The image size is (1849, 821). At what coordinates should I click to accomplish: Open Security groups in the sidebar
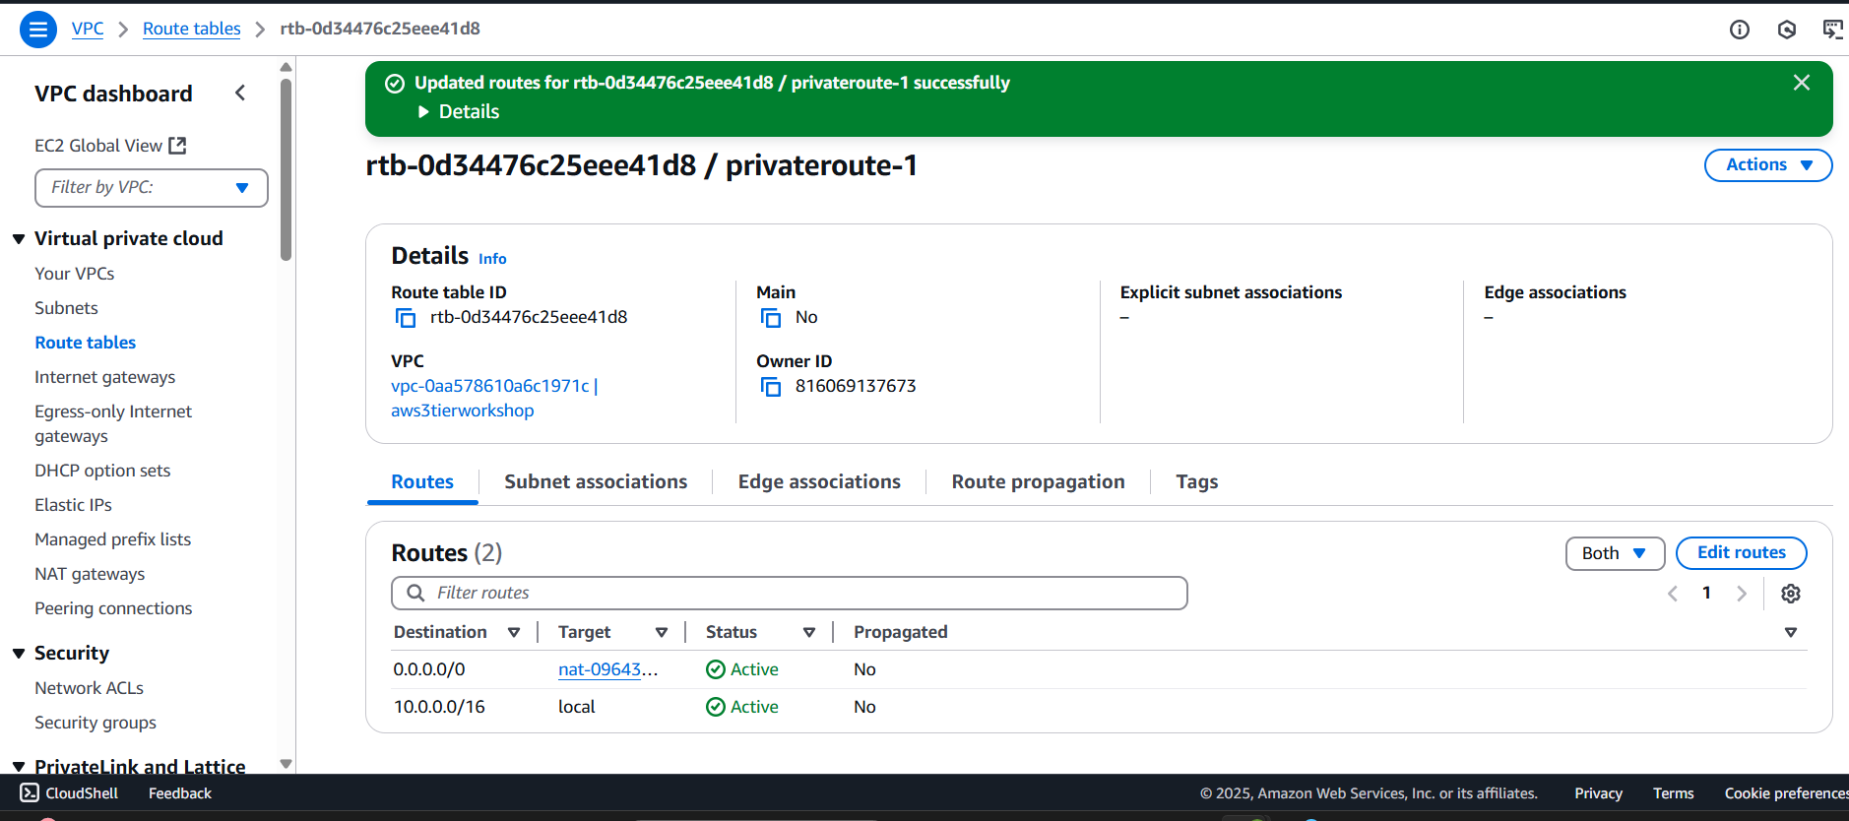96,723
